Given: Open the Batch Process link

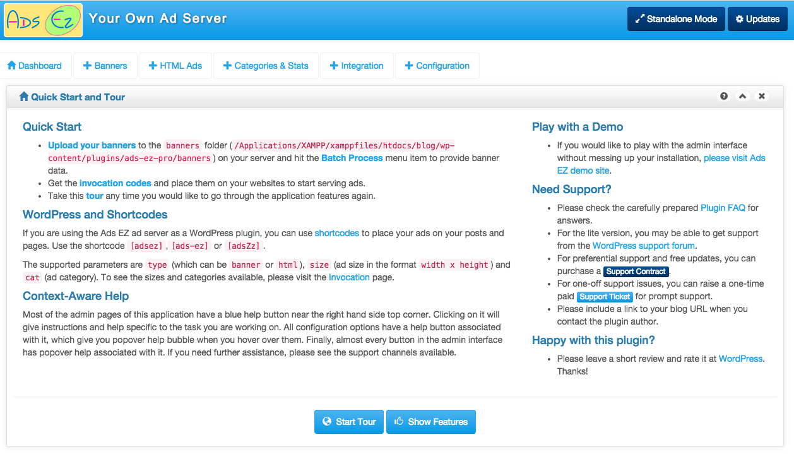Looking at the screenshot, I should [x=352, y=158].
